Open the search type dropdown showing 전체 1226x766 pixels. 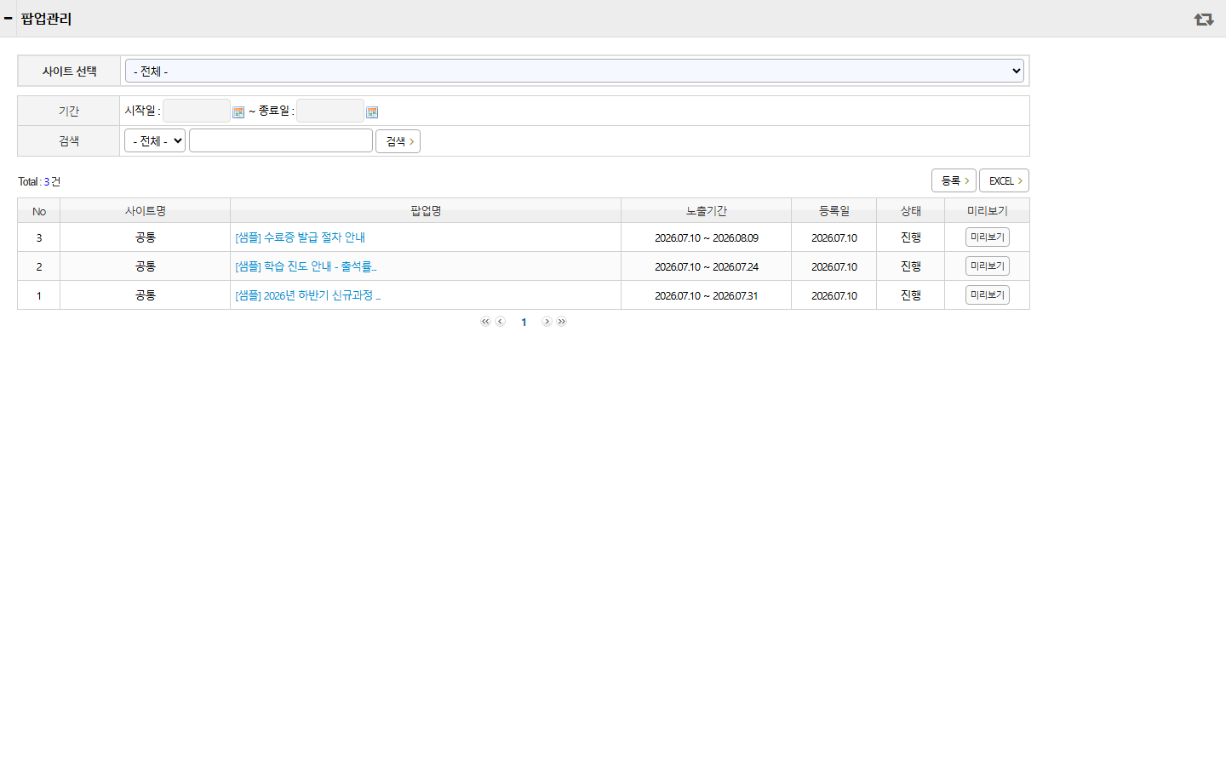[x=155, y=140]
